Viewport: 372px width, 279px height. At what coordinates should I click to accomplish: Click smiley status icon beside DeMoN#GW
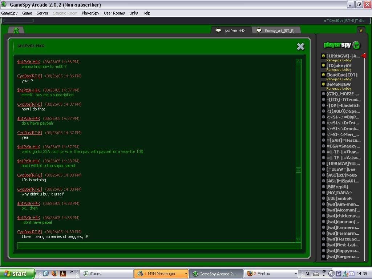323,84
